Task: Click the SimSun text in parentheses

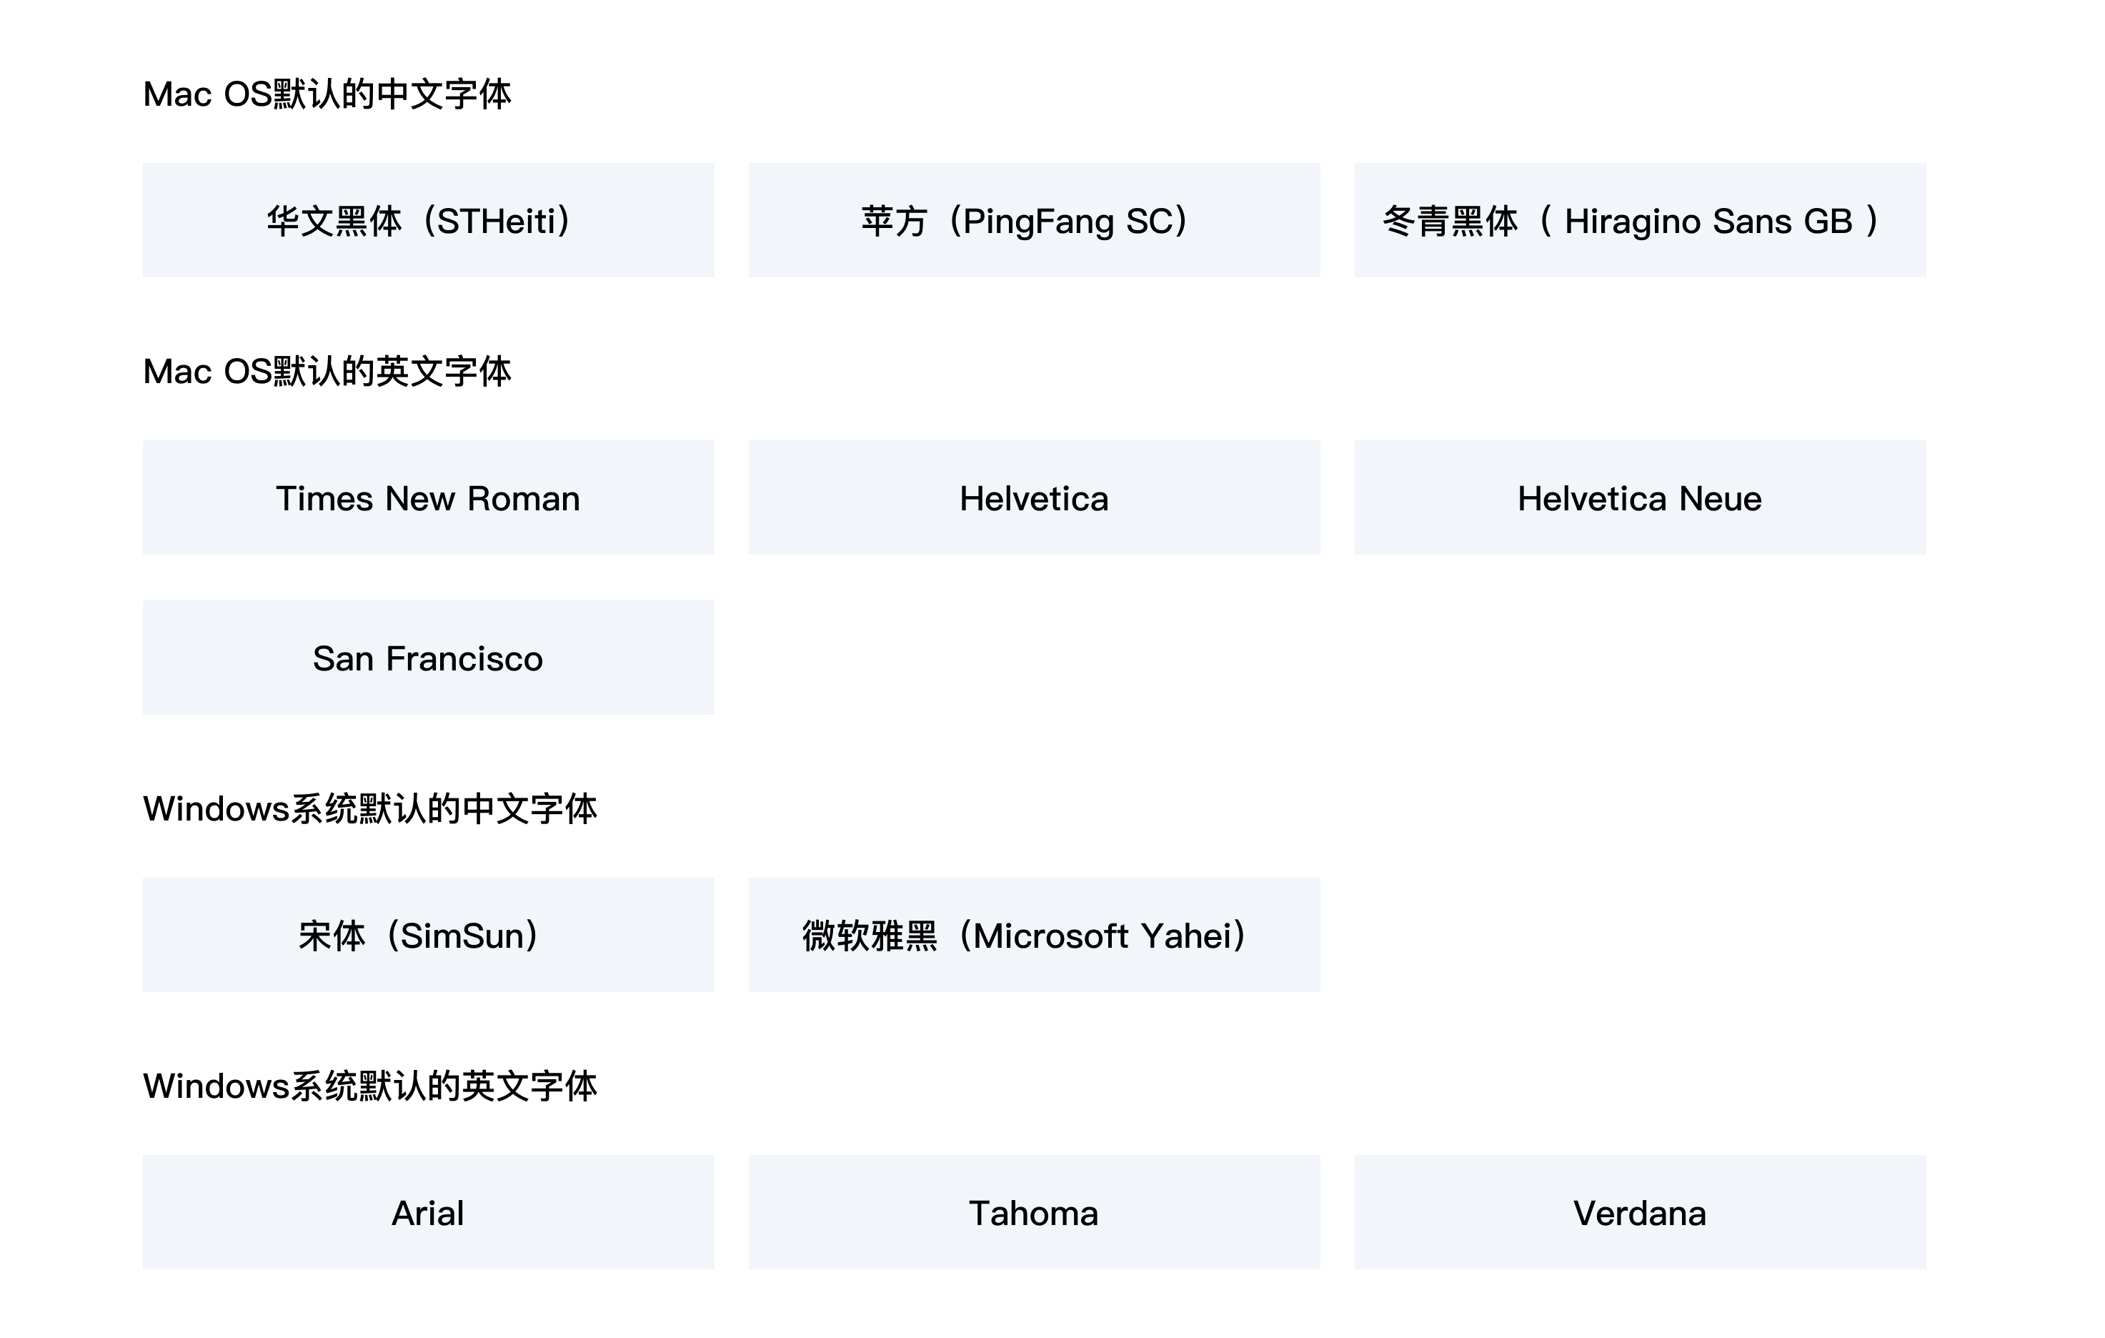Action: point(462,936)
